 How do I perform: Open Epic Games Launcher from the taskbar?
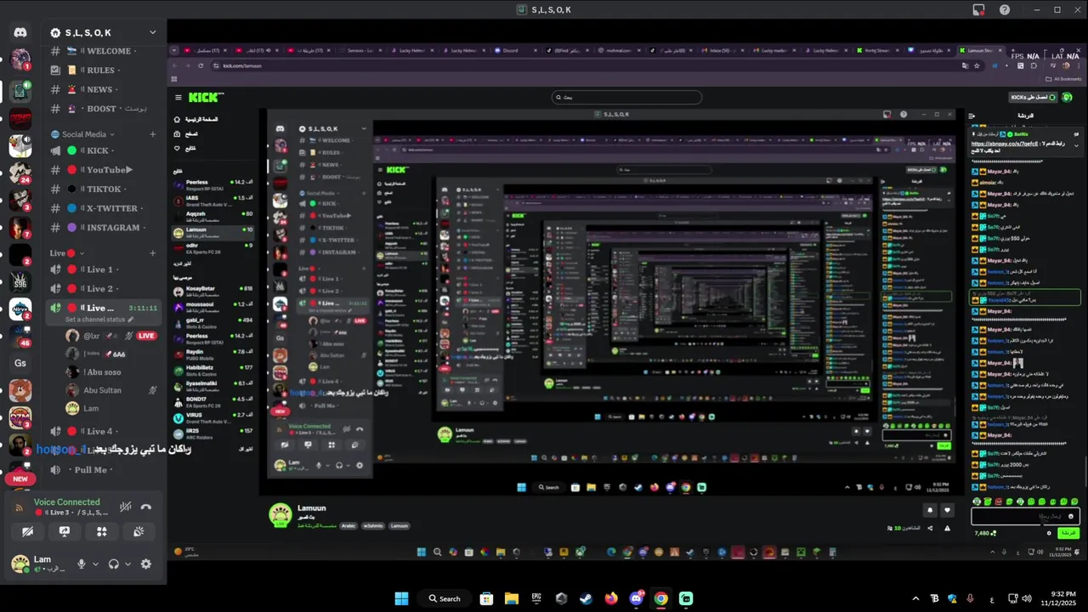tap(536, 598)
